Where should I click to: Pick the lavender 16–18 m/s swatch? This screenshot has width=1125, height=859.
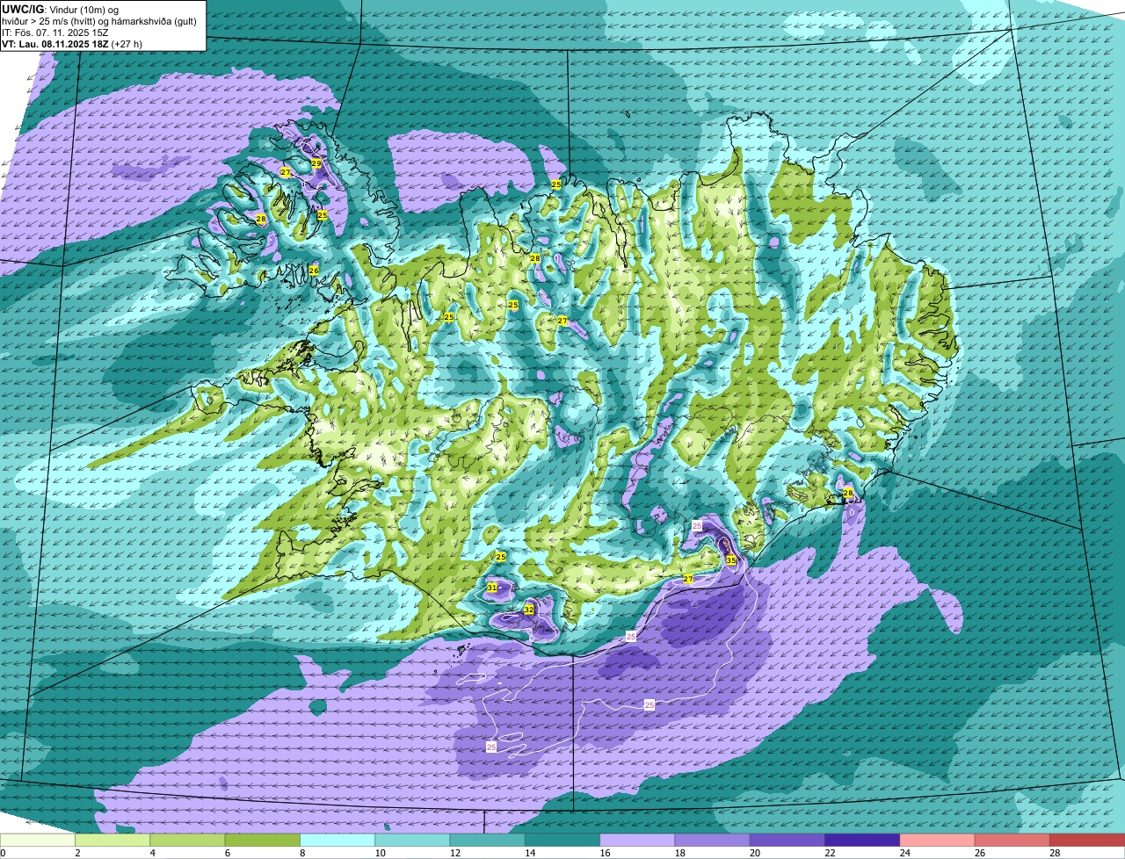coord(637,841)
